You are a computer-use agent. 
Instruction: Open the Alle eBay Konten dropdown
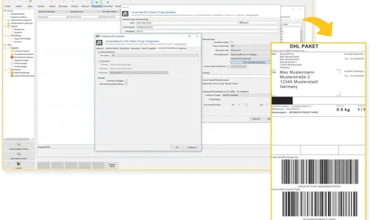pyautogui.click(x=85, y=11)
